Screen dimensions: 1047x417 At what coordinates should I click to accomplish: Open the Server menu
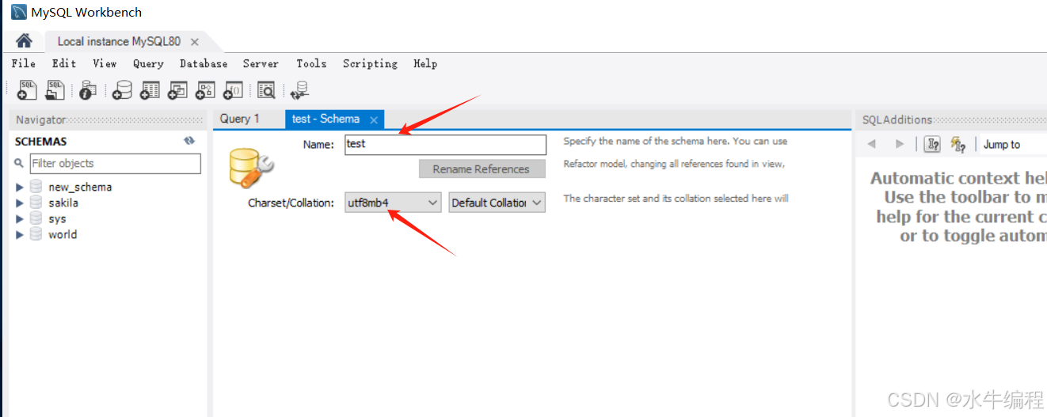click(x=261, y=63)
